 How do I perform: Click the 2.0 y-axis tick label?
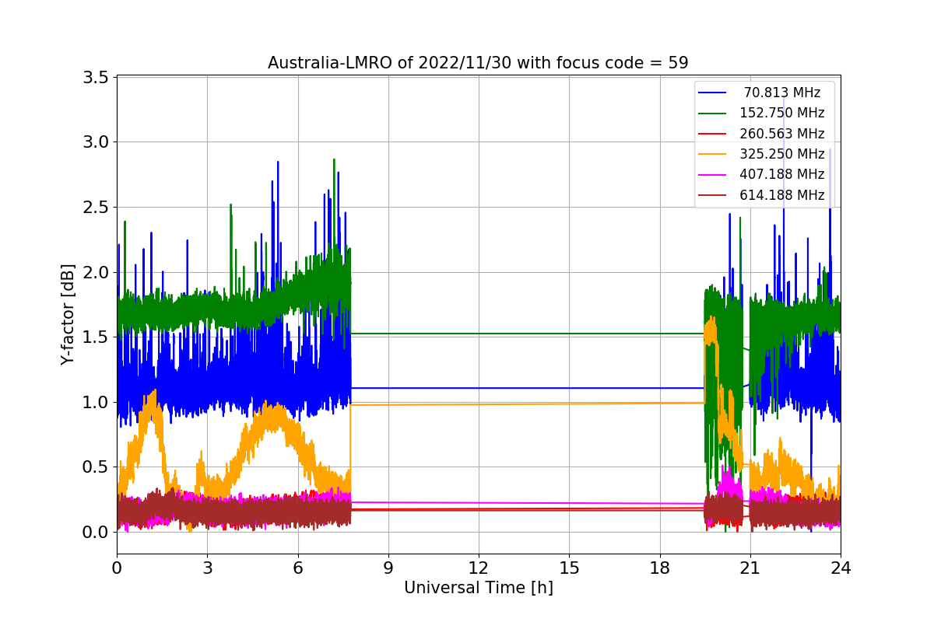94,272
